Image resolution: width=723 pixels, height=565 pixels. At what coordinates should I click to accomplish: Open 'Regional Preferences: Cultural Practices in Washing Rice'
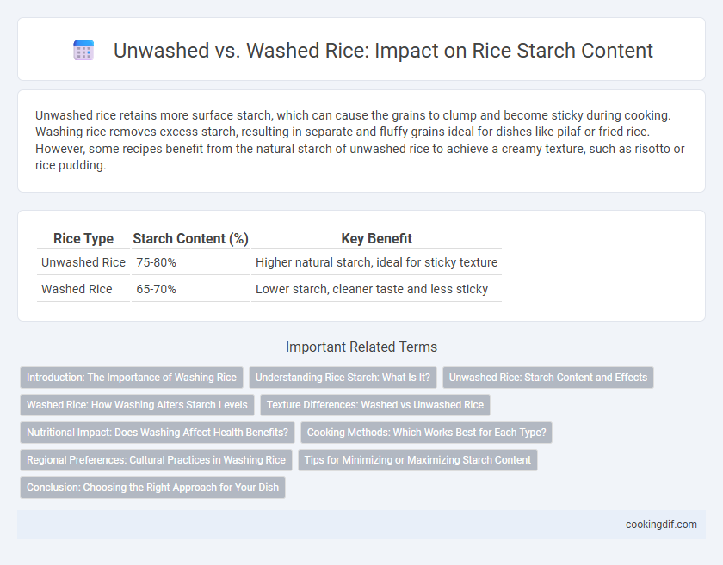[156, 460]
